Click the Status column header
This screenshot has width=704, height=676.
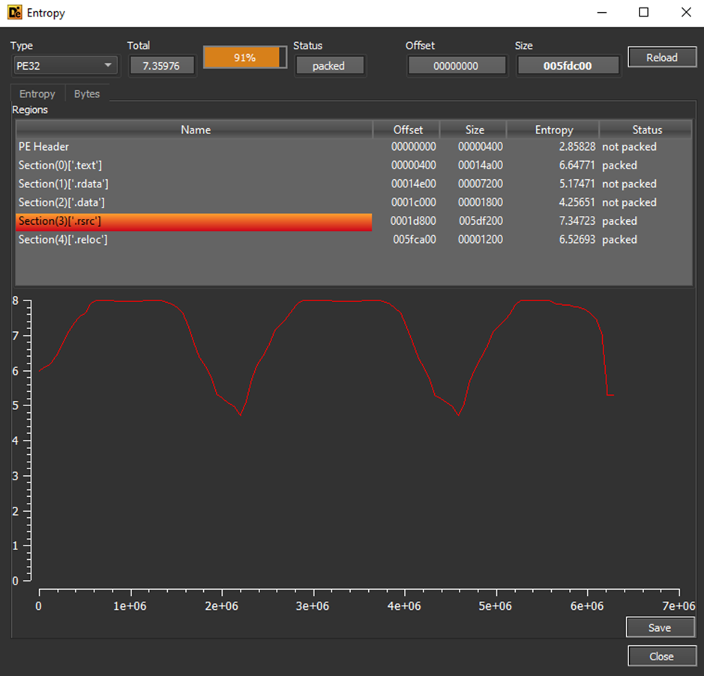pos(646,130)
